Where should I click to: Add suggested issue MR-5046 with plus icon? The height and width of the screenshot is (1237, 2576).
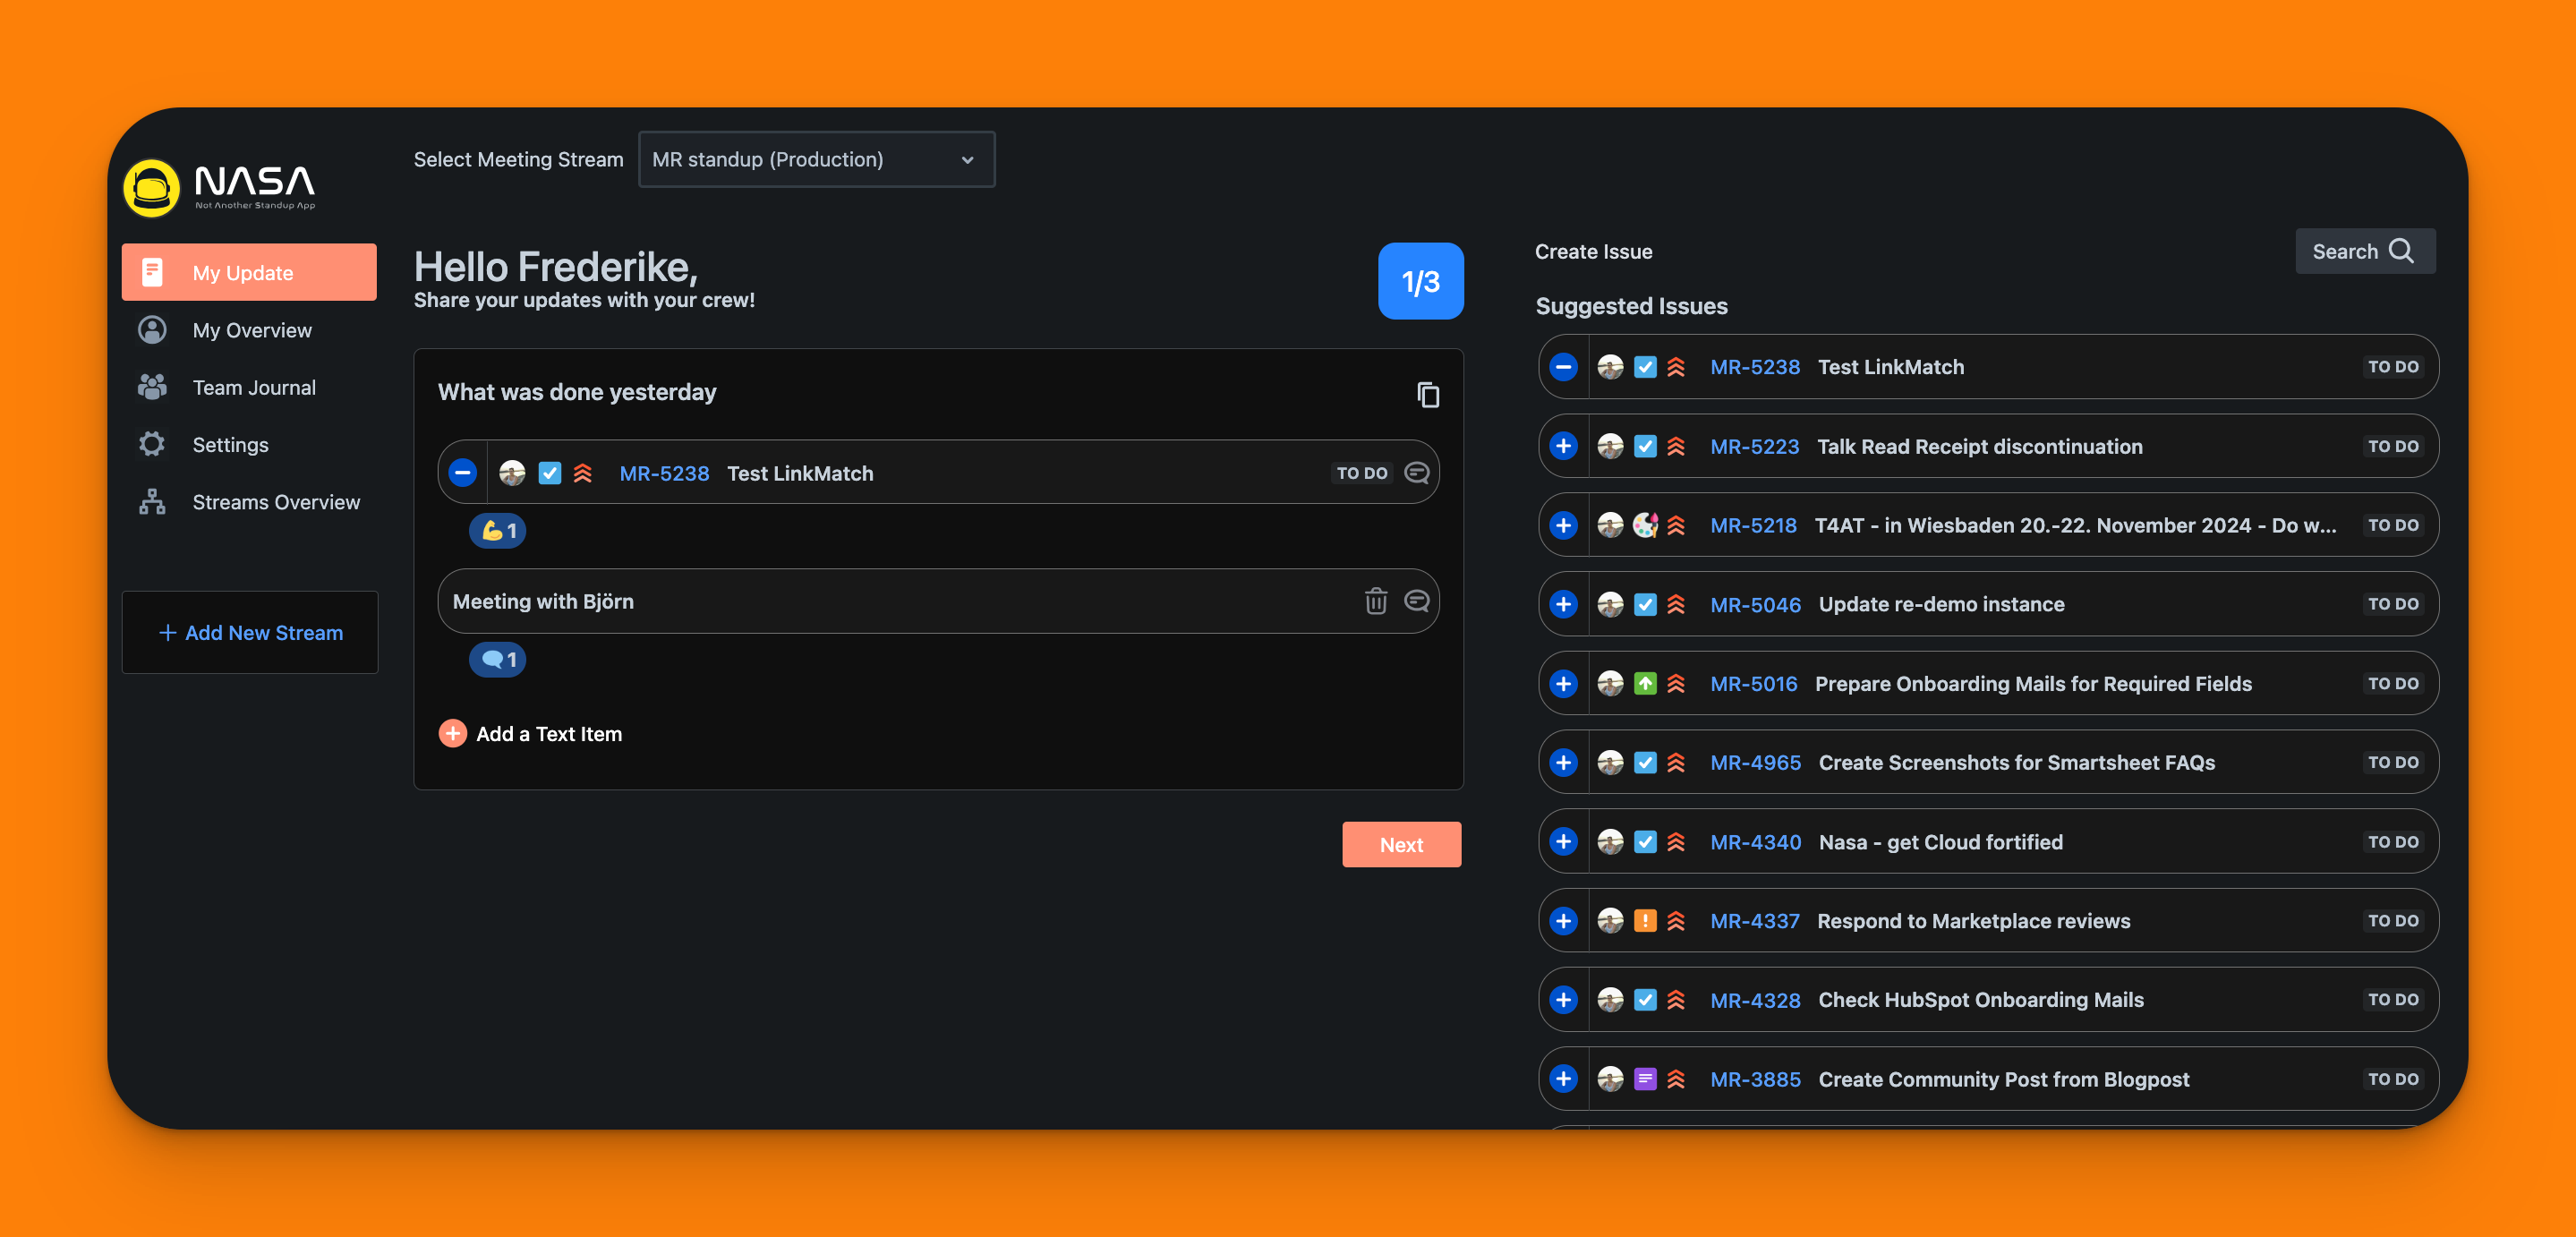coord(1563,604)
